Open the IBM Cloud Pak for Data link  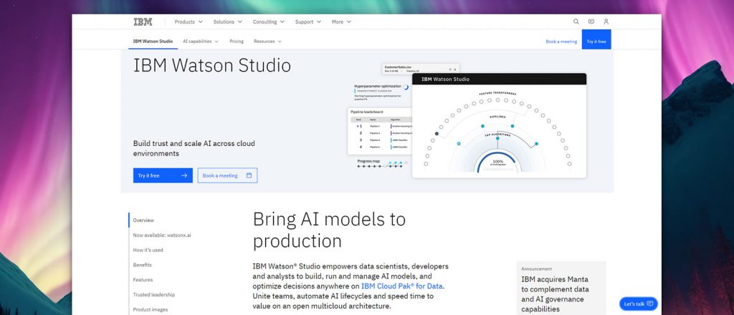(x=403, y=286)
